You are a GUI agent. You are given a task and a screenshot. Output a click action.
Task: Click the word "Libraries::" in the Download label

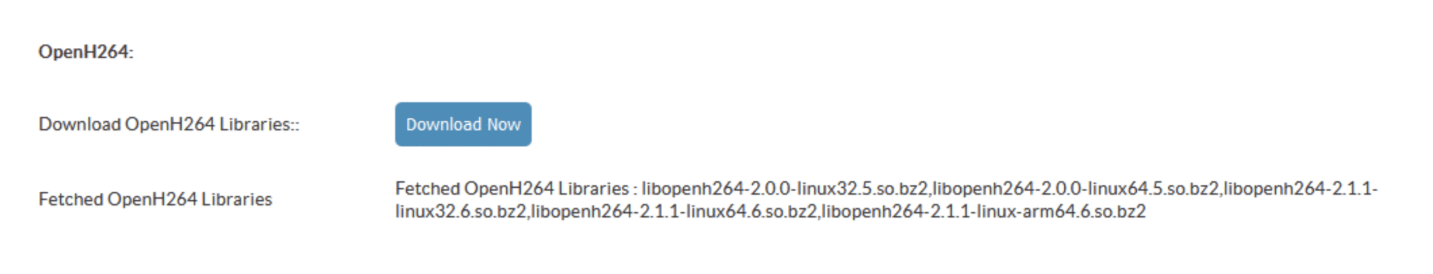pos(259,124)
